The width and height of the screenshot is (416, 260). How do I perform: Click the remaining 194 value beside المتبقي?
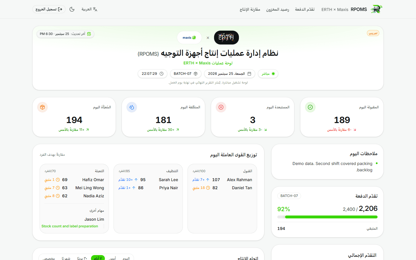281,229
